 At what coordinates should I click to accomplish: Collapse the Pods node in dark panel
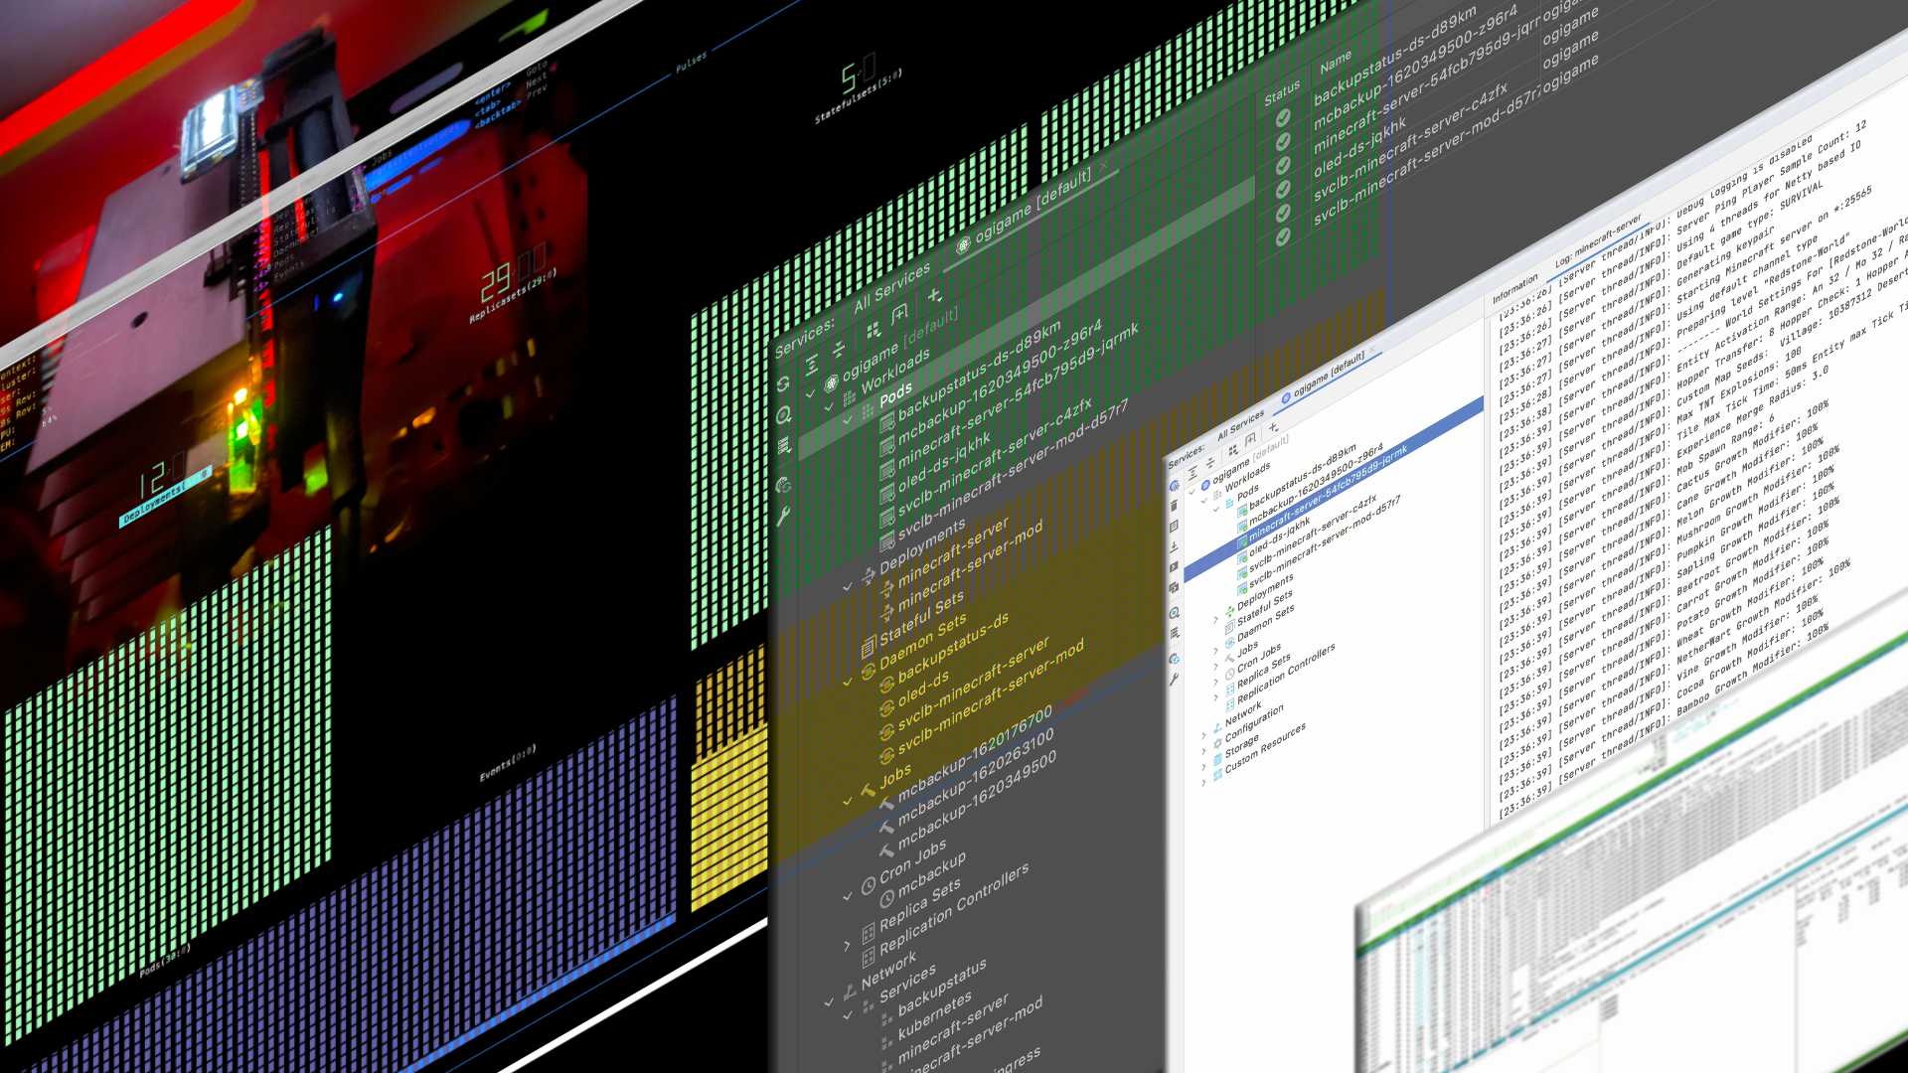pos(848,419)
